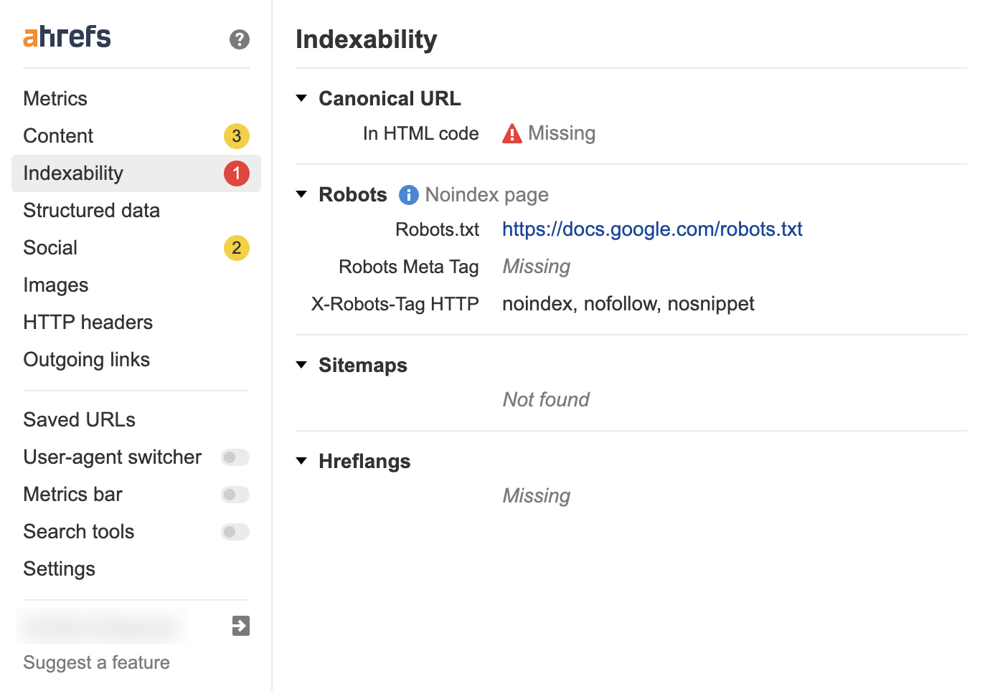This screenshot has height=691, width=990.
Task: Open the HTTP headers section
Action: pyautogui.click(x=88, y=322)
